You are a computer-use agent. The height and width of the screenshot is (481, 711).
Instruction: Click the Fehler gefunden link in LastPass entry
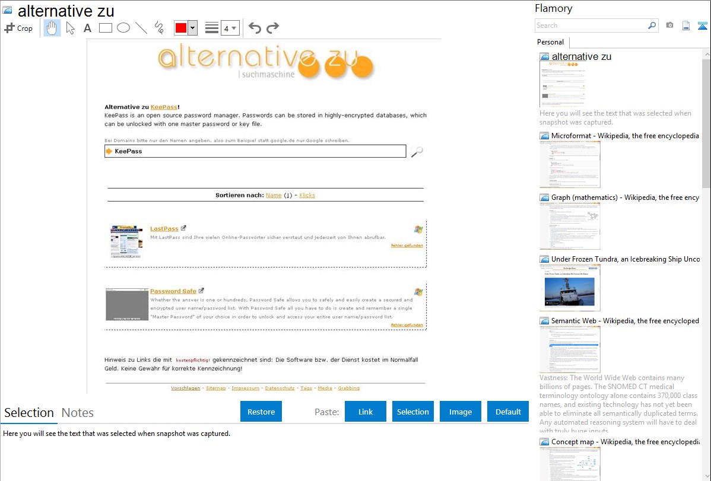(x=407, y=246)
